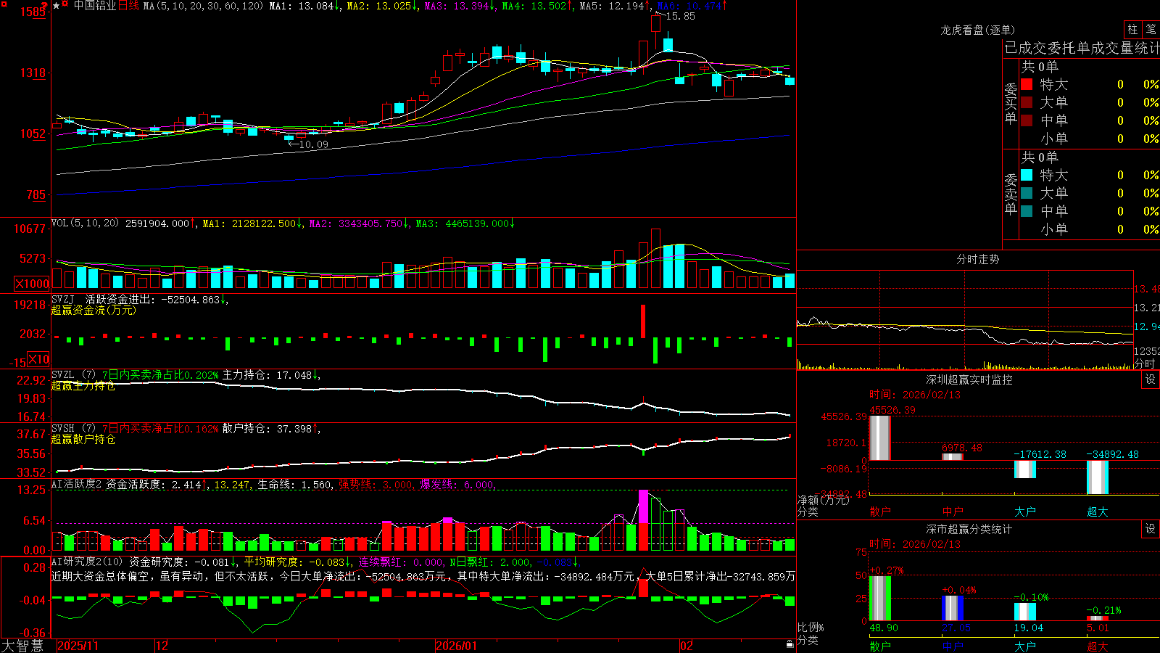The image size is (1160, 653).
Task: Click the lock icon at timeline's right end
Action: pyautogui.click(x=790, y=644)
